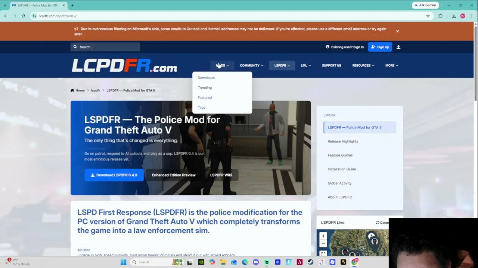The width and height of the screenshot is (478, 268).
Task: Open Microsoft Copilot on the taskbar
Action: click(212, 262)
